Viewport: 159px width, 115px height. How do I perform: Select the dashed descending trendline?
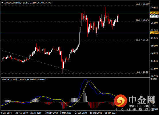pos(38,61)
